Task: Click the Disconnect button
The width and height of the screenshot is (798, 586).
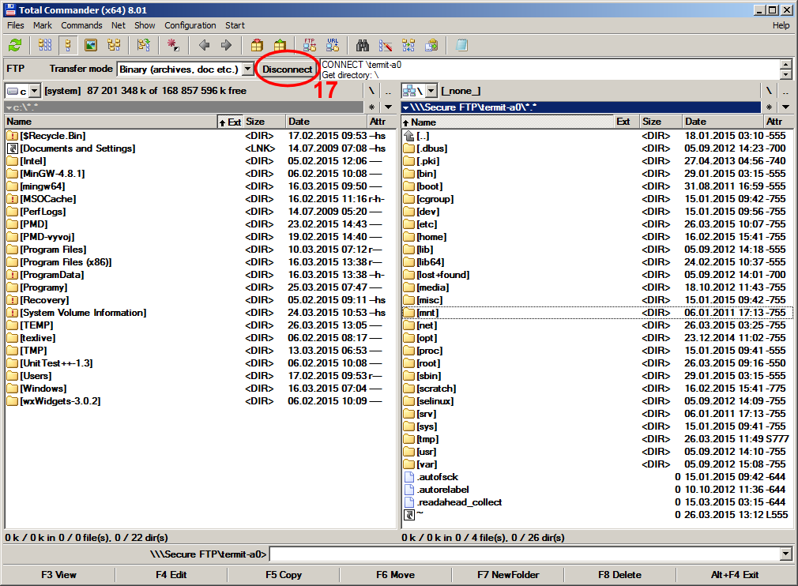Action: pyautogui.click(x=287, y=69)
